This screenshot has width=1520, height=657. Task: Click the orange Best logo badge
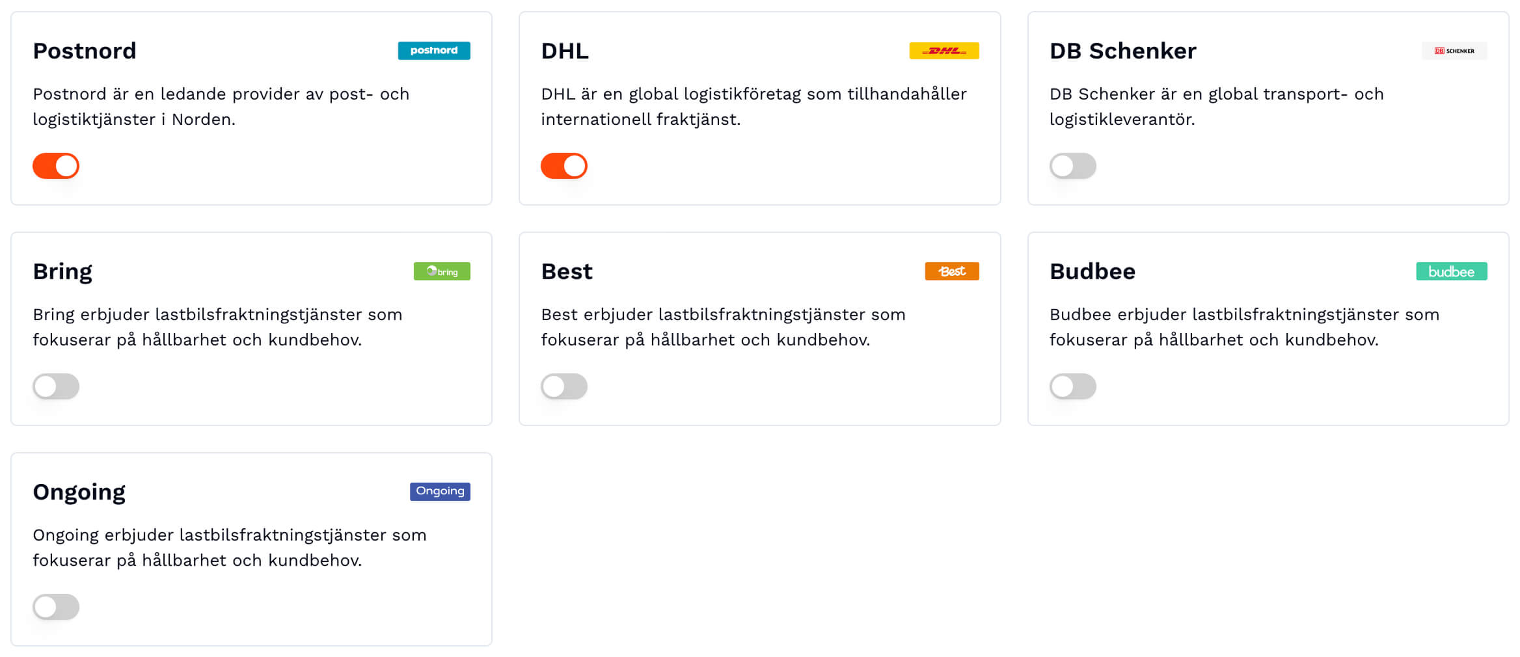pos(951,271)
